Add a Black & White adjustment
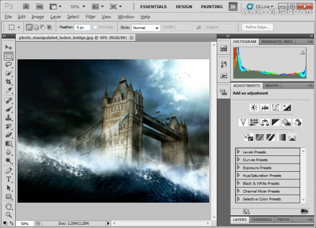Image resolution: width=316 pixels, height=228 pixels. [x=276, y=123]
